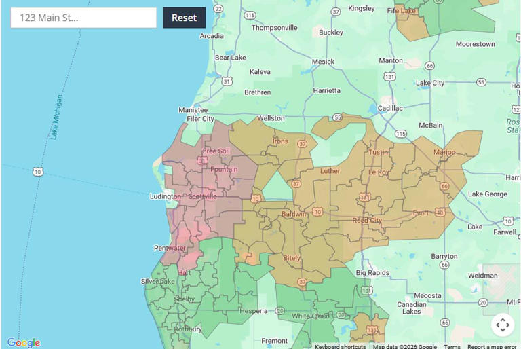Click the Bitely label
This screenshot has height=349, width=521.
pyautogui.click(x=292, y=258)
